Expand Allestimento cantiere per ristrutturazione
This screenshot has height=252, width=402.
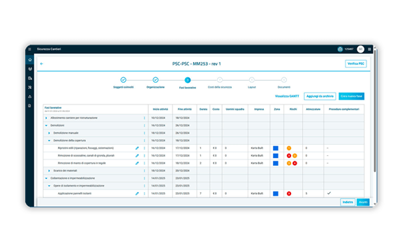click(x=46, y=118)
